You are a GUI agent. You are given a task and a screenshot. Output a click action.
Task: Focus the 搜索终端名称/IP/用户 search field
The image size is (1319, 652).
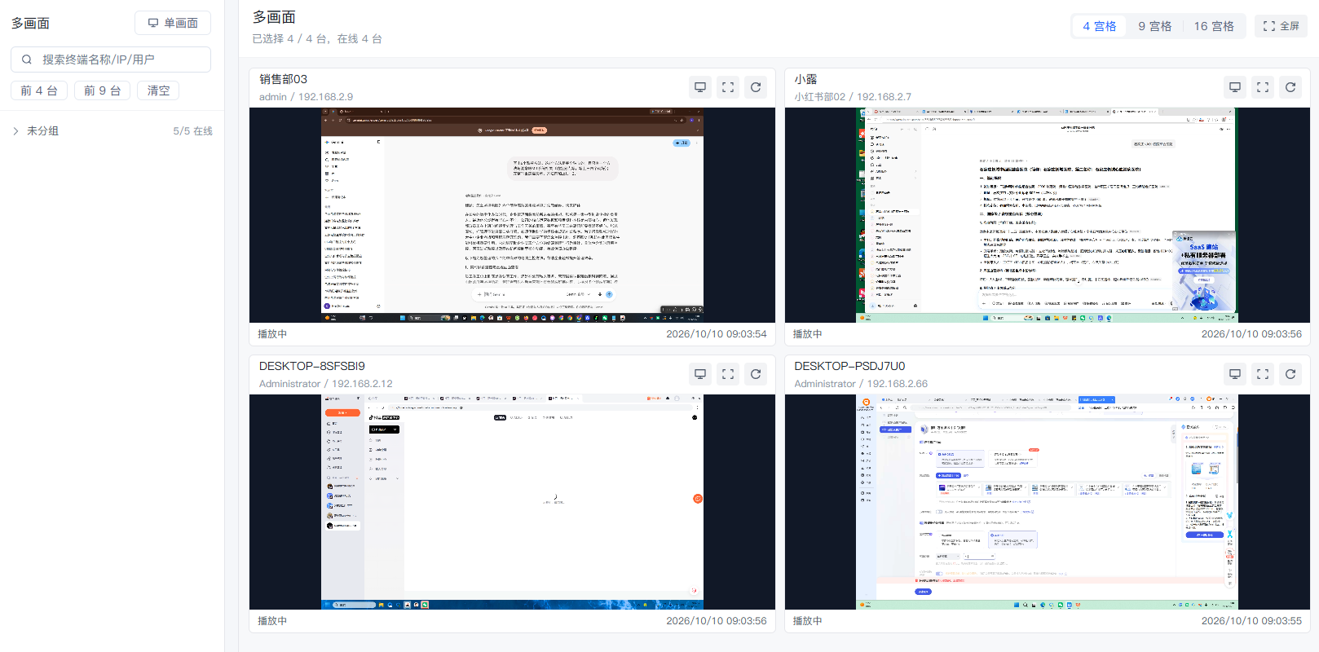[x=111, y=59]
